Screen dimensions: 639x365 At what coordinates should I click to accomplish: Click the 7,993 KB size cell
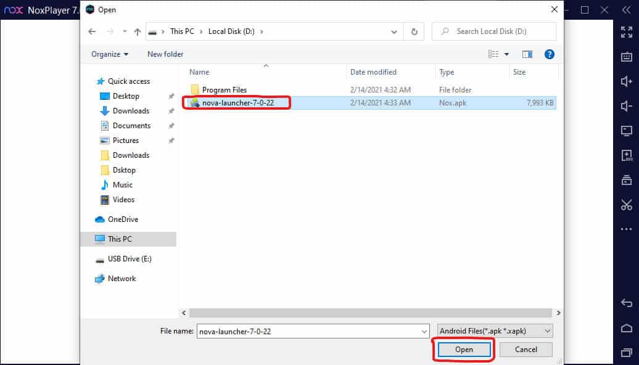pyautogui.click(x=540, y=102)
